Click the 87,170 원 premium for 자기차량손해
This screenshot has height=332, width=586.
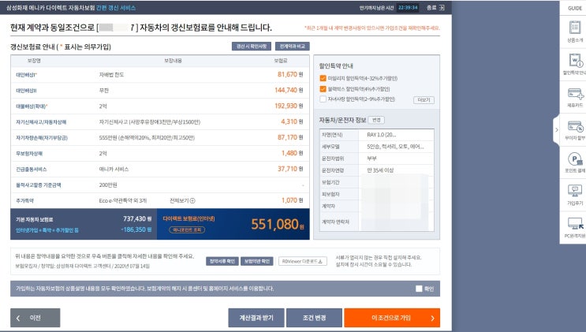[290, 137]
